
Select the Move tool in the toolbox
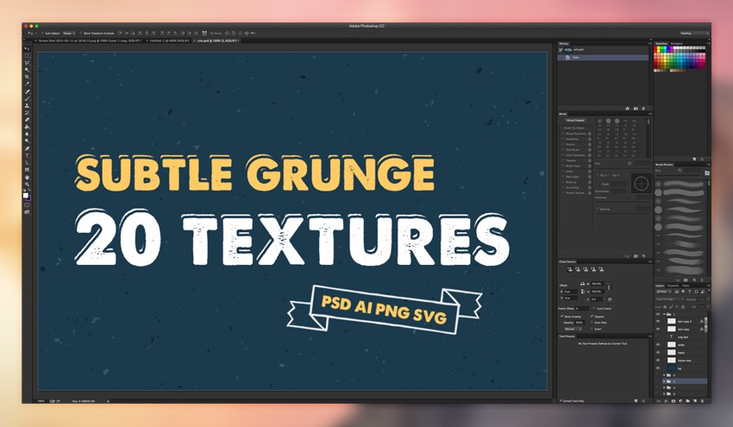27,48
